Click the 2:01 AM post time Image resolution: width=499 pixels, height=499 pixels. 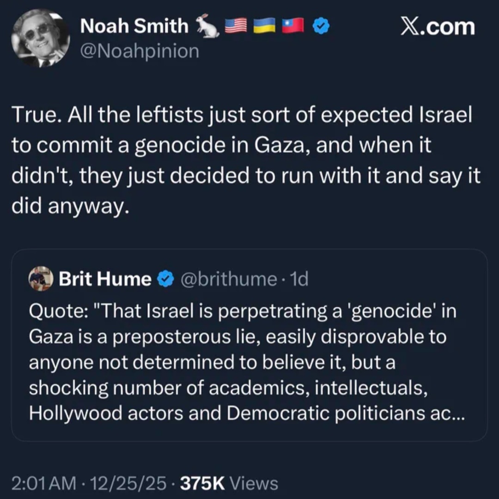44,483
